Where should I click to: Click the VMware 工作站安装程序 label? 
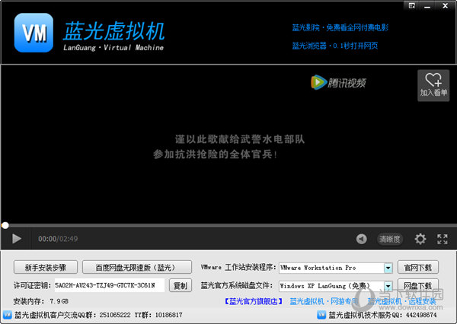(x=238, y=267)
